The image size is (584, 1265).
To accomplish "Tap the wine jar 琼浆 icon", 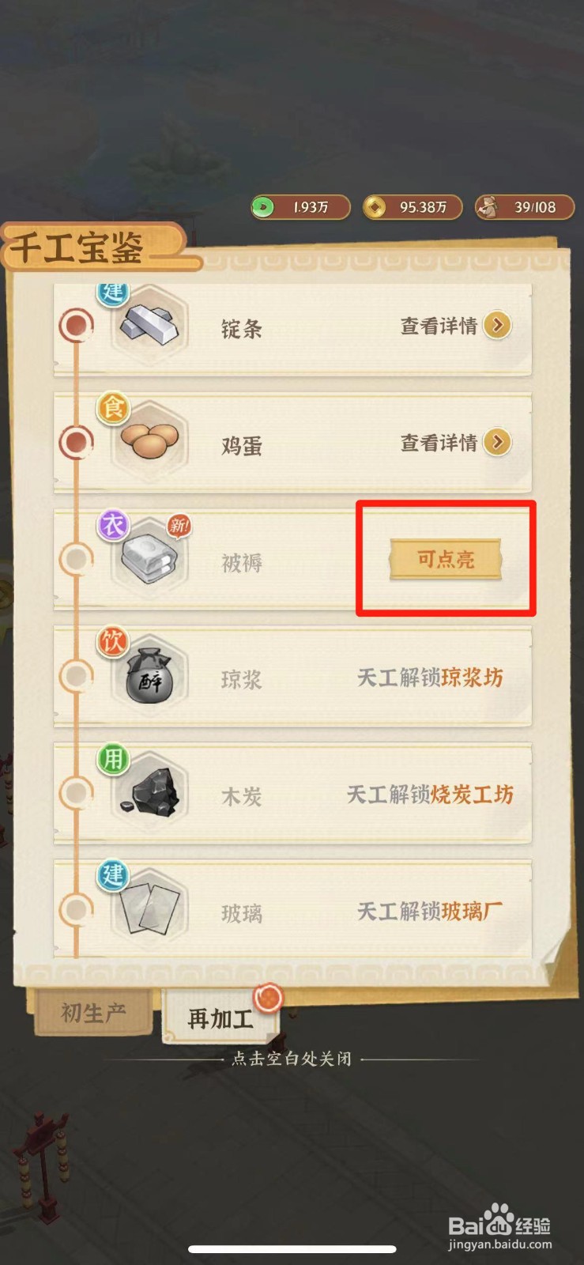I will point(149,676).
